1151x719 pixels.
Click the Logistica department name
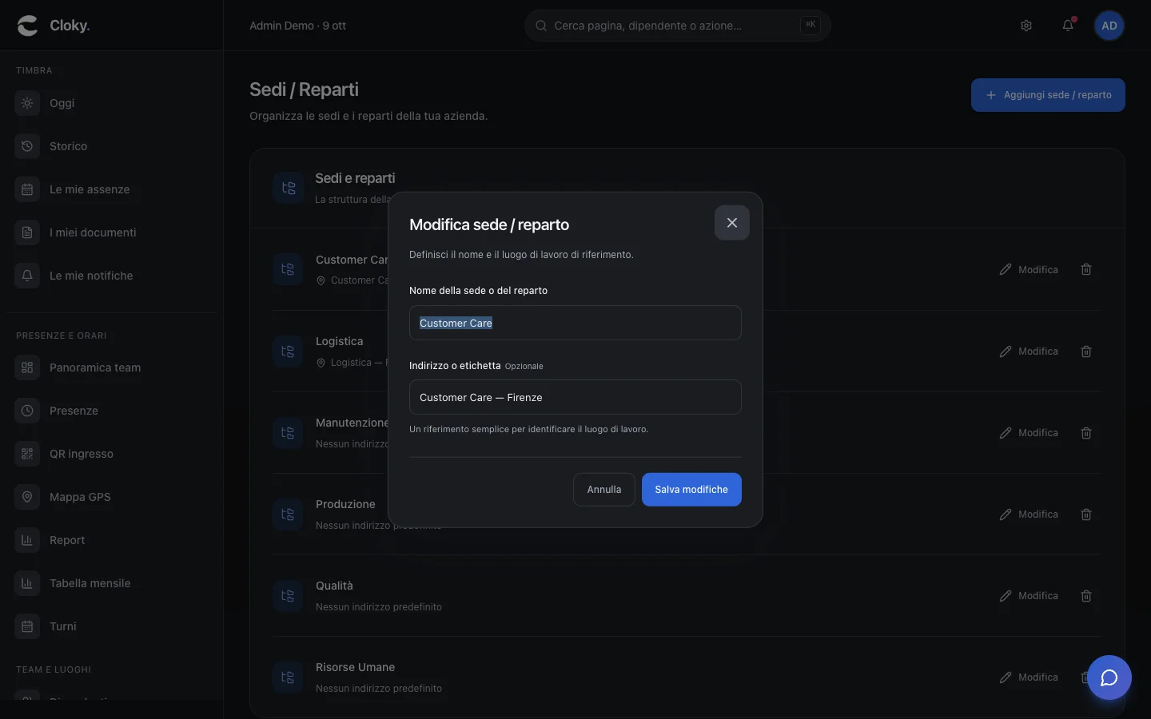(x=339, y=341)
